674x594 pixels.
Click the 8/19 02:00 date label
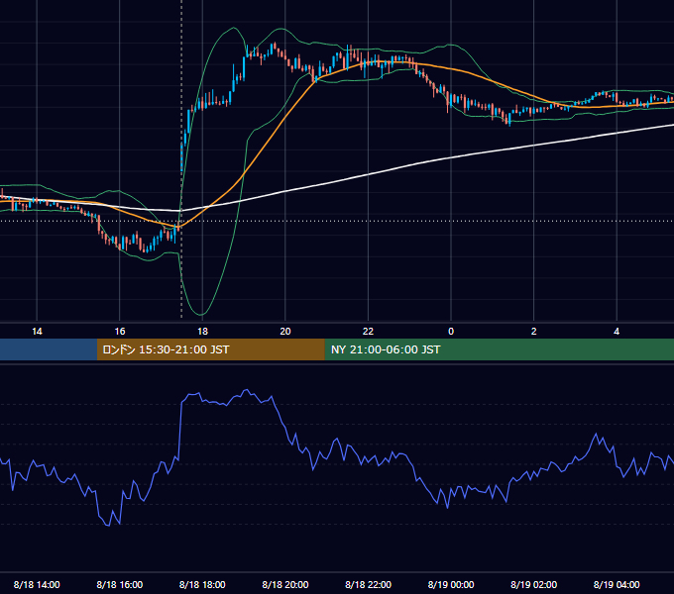coord(534,584)
